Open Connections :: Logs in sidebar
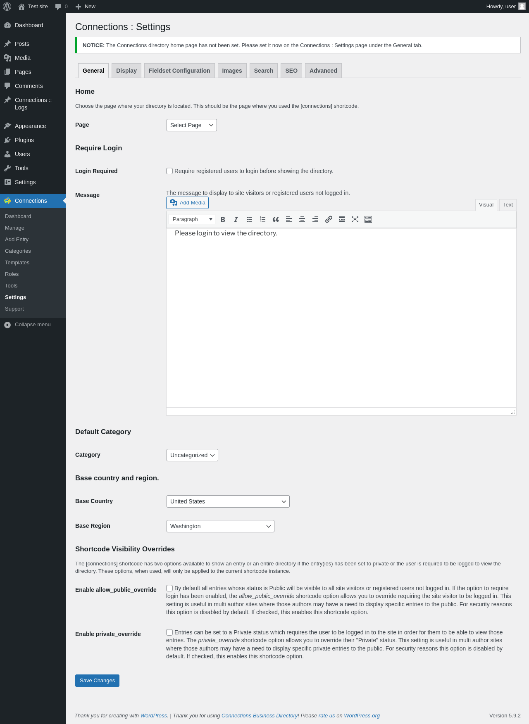 [x=33, y=104]
